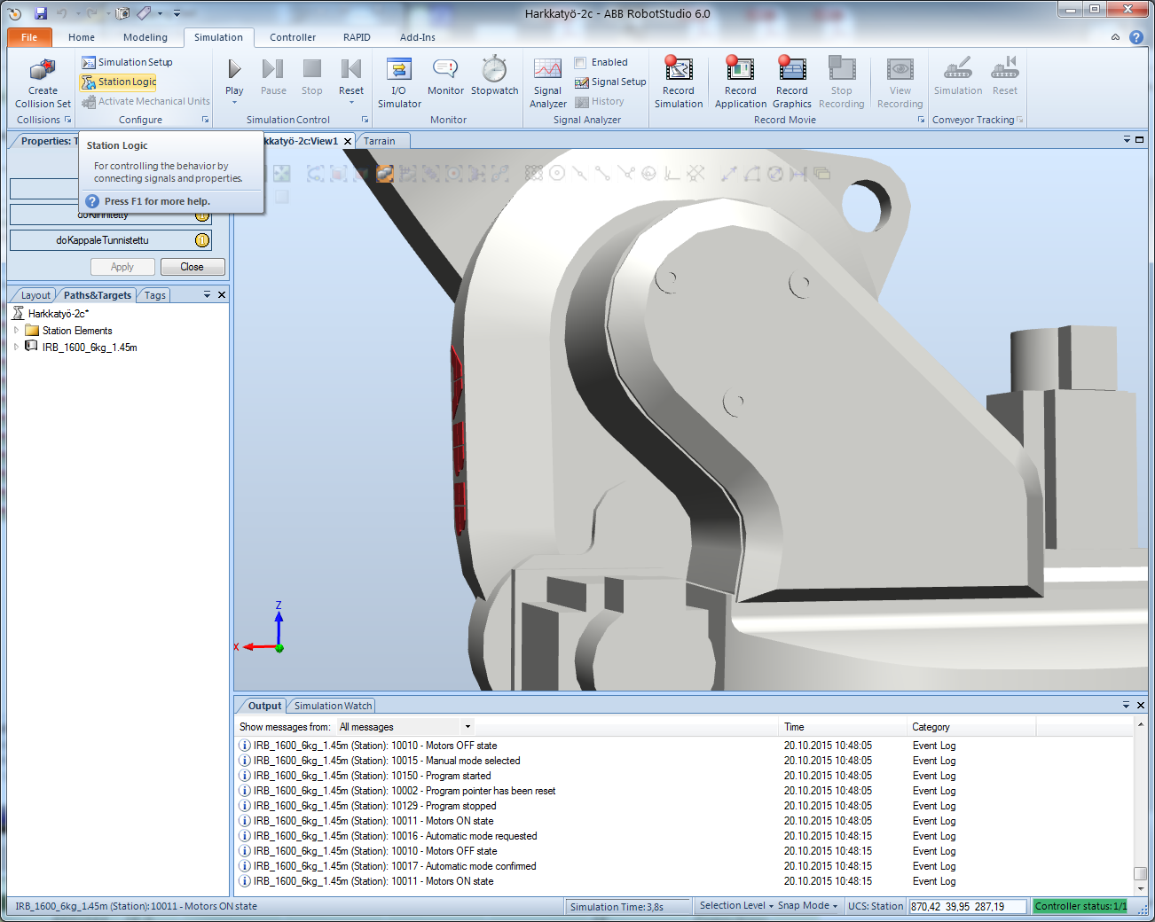Select the highlighted part selection icon in view toolbar
The width and height of the screenshot is (1155, 922).
385,174
